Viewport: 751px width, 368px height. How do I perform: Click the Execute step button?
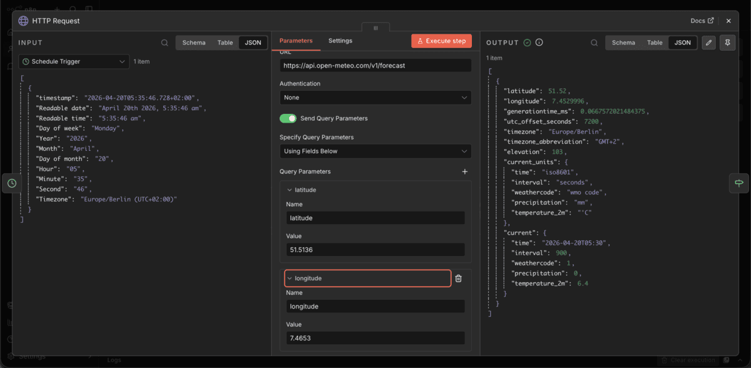(441, 40)
